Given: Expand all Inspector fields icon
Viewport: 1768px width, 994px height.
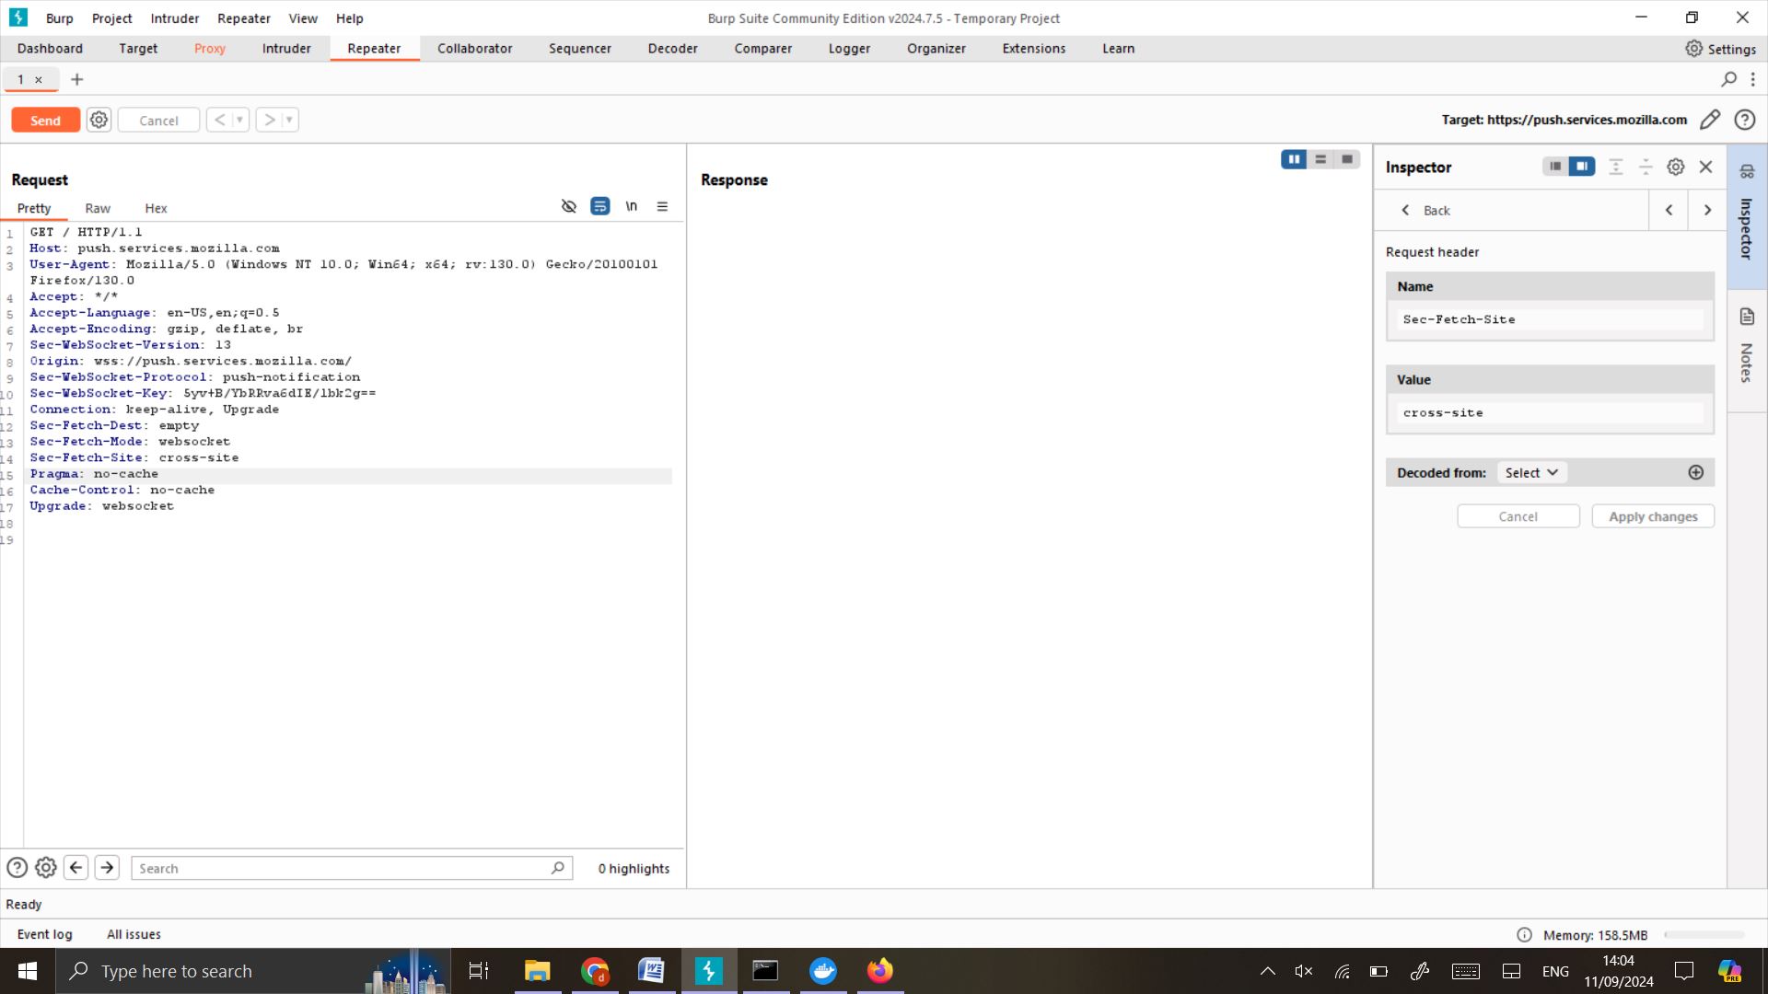Looking at the screenshot, I should 1618,167.
